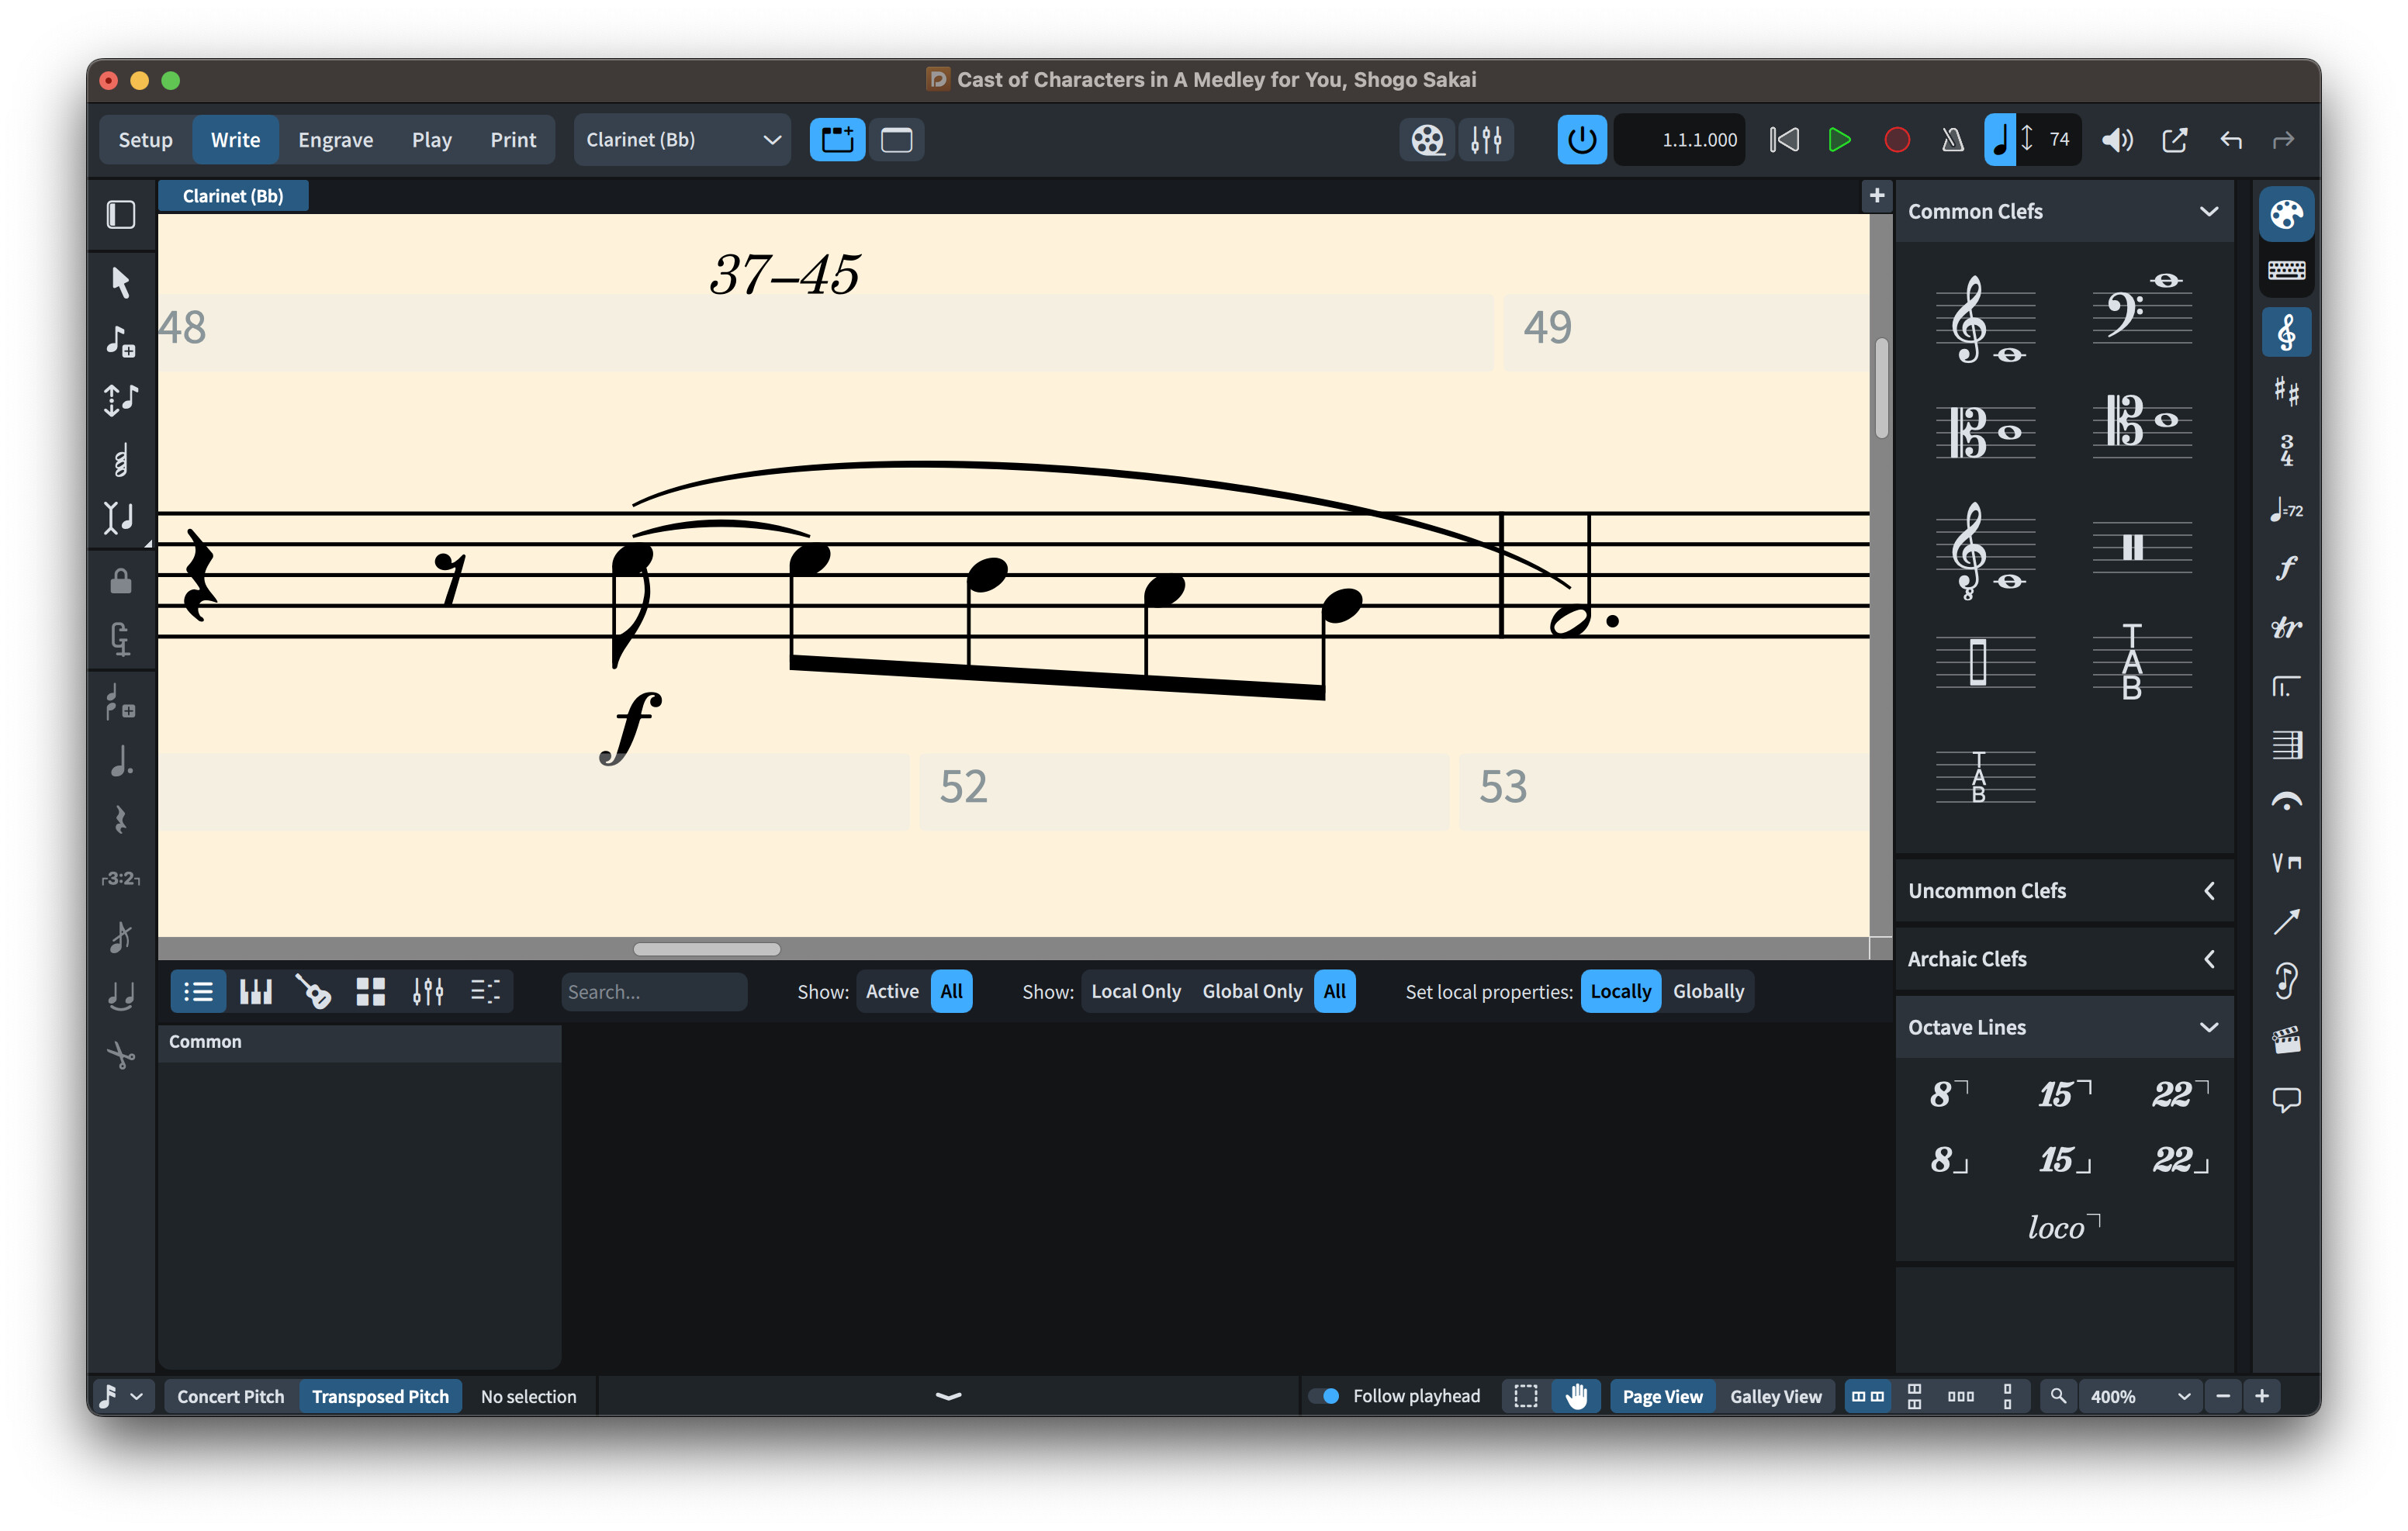Collapse the bottom panel handle
The height and width of the screenshot is (1531, 2408).
point(948,1396)
